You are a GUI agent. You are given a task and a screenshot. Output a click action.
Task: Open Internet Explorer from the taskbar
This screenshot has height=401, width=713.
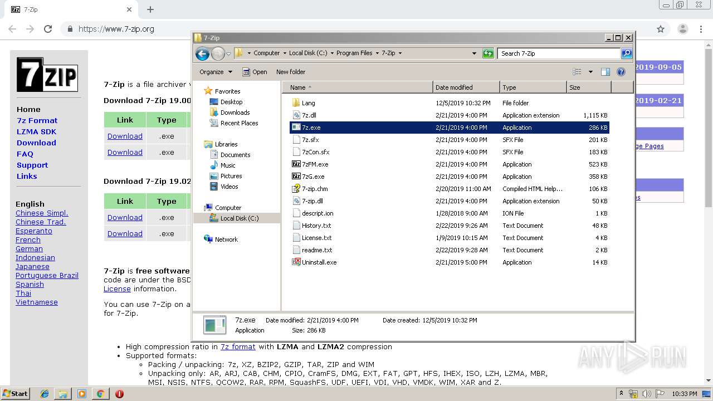[x=45, y=394]
